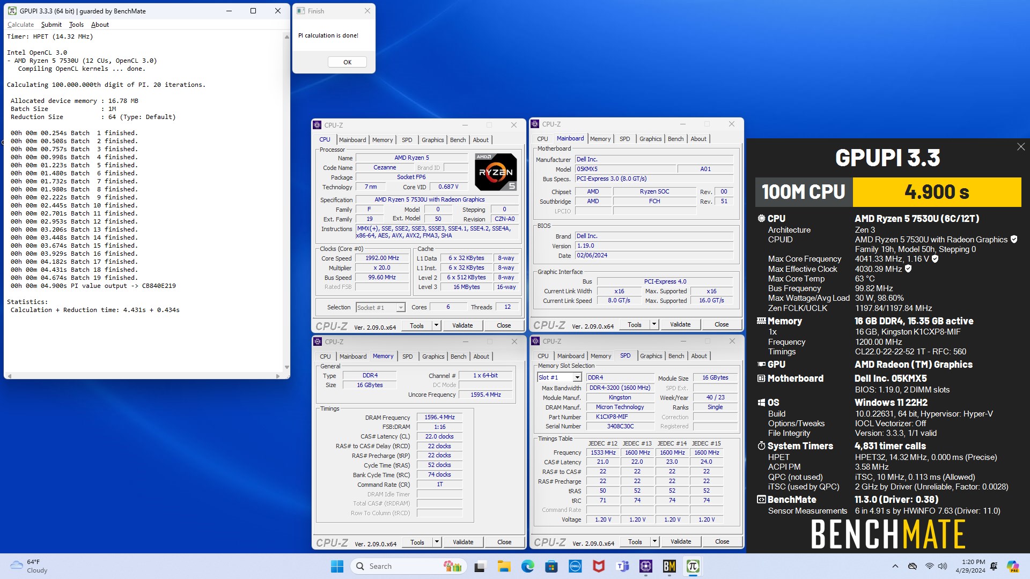1030x579 pixels.
Task: Click GPUPI horizontal scrollbar right arrow
Action: tap(278, 376)
